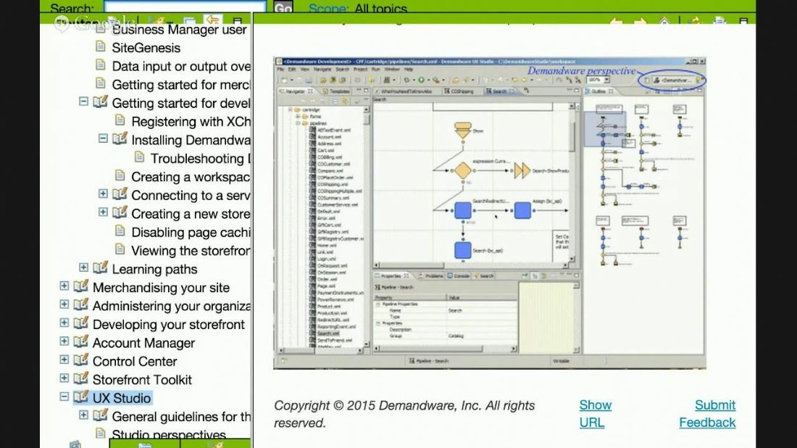This screenshot has width=797, height=448.
Task: Click the Go search button
Action: tap(283, 7)
